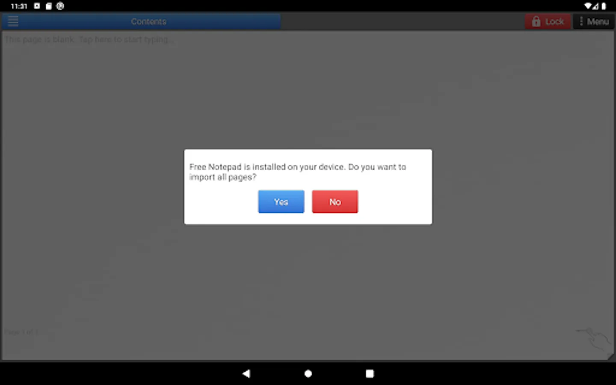Tap the clock showing 11:31
The height and width of the screenshot is (385, 616).
19,6
